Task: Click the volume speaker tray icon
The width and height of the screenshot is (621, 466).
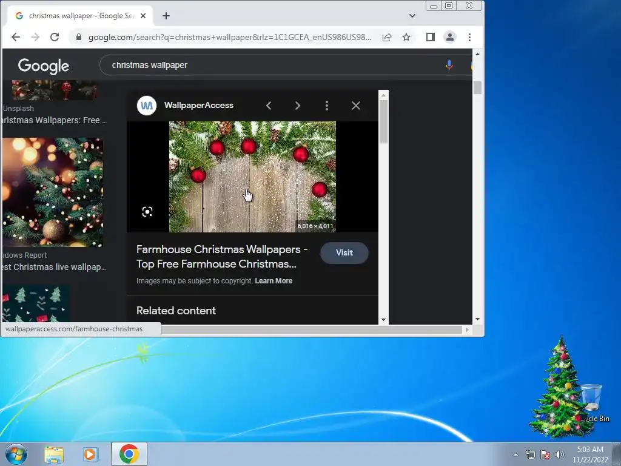Action: (559, 454)
